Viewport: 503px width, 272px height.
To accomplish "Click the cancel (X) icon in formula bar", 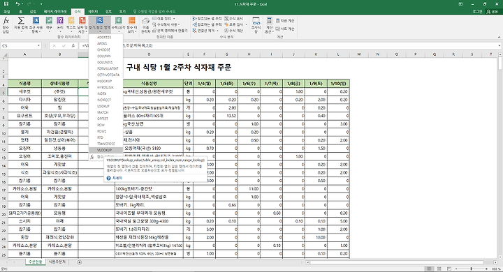I will (x=54, y=46).
